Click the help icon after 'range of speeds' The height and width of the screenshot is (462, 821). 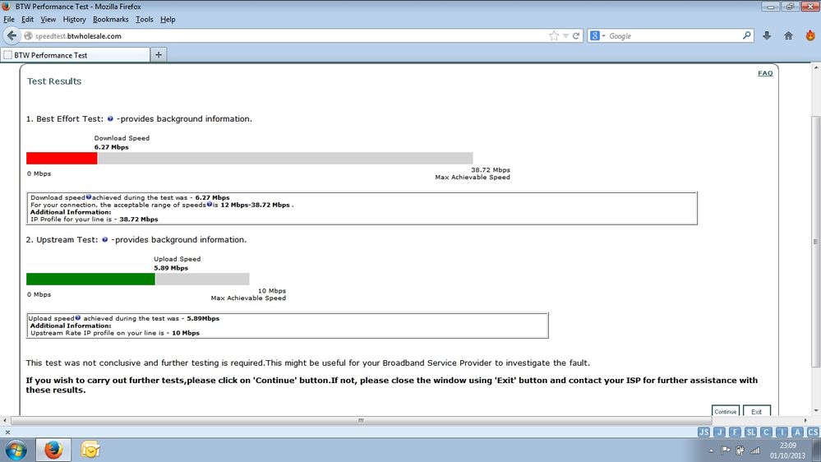coord(209,205)
